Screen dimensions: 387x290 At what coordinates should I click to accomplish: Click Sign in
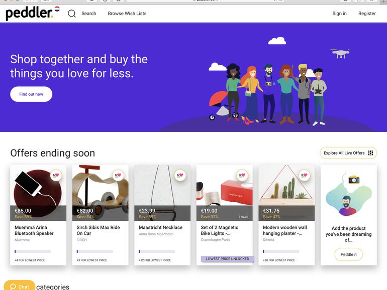pos(339,14)
